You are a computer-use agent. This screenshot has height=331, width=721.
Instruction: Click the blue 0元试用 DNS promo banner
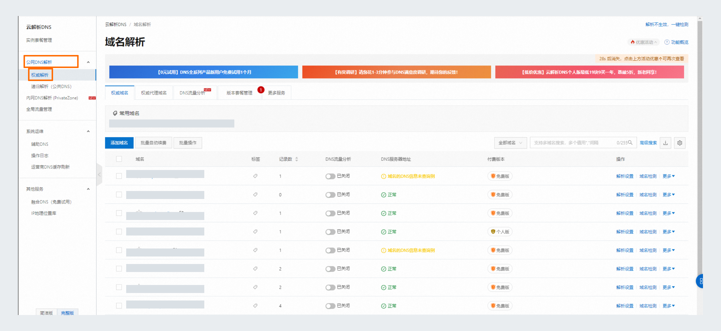(x=204, y=72)
